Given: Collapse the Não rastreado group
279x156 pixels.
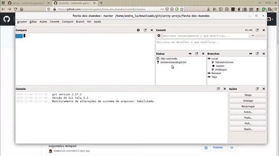Looking at the screenshot, I should [169, 58].
